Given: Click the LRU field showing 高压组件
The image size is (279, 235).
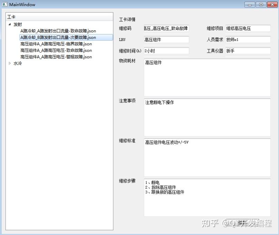Looking at the screenshot, I should 166,40.
